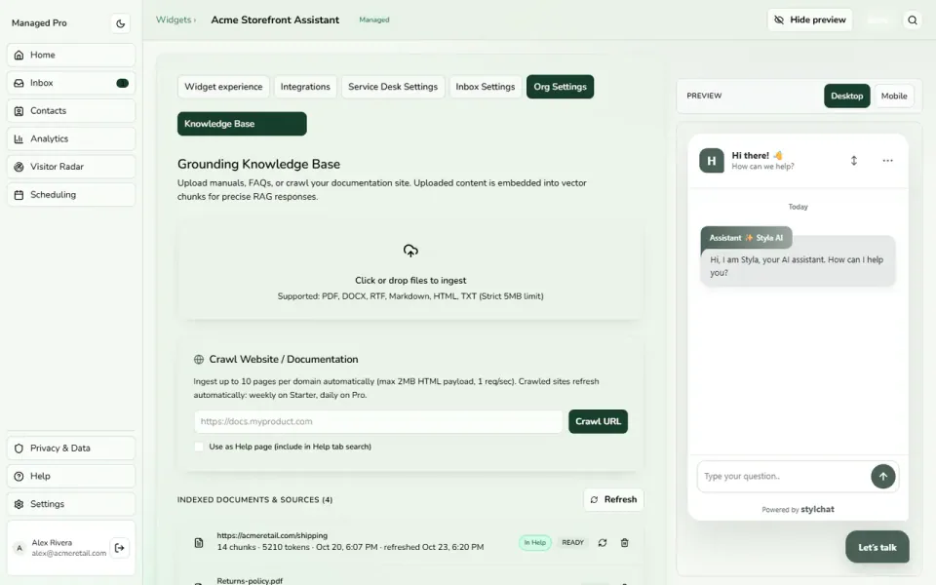Click the Hide preview button
This screenshot has height=585, width=936.
click(x=809, y=19)
